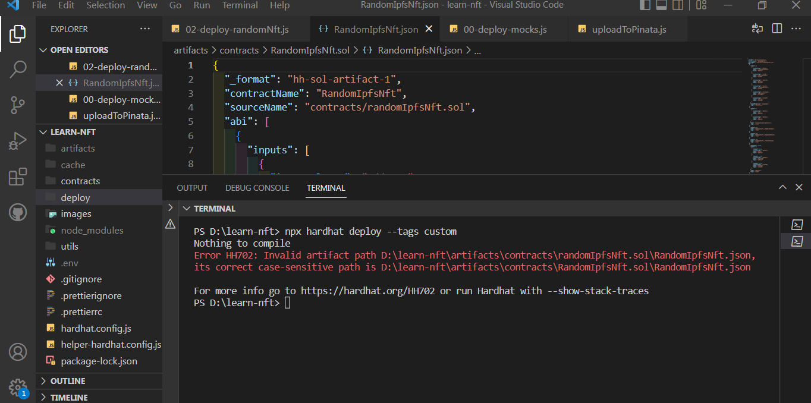This screenshot has width=811, height=403.
Task: Expand the utils folder
Action: (99, 247)
